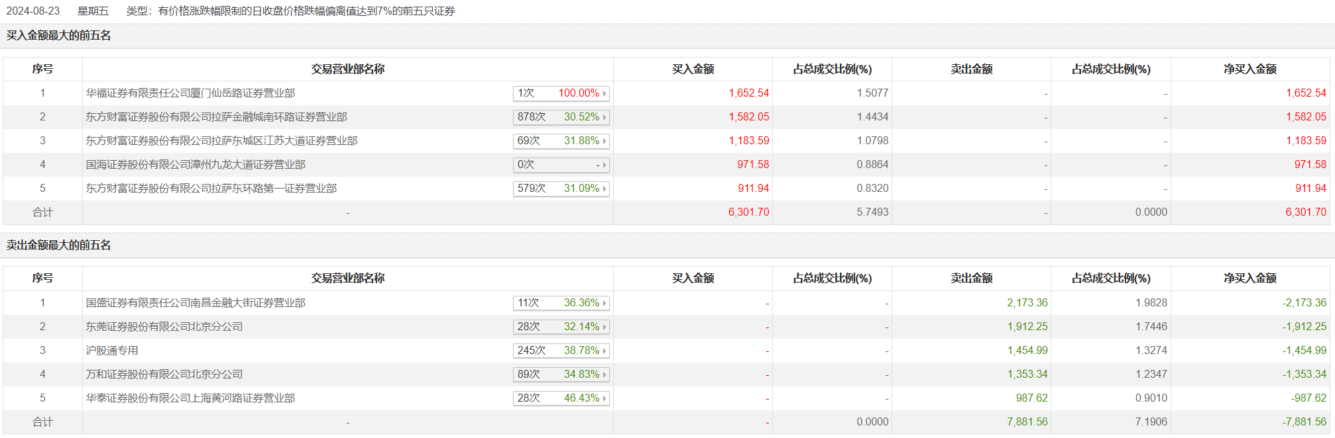Screen dimensions: 1335x438
Task: Open 华福证券厦门仙岳路证券营业部 link
Action: (190, 93)
